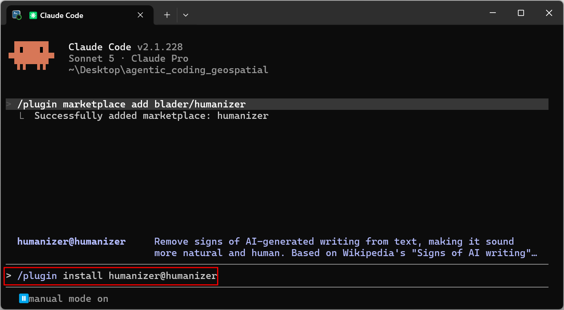This screenshot has height=310, width=564.
Task: Click the prompt arrow before /plugin install
Action: pyautogui.click(x=9, y=276)
